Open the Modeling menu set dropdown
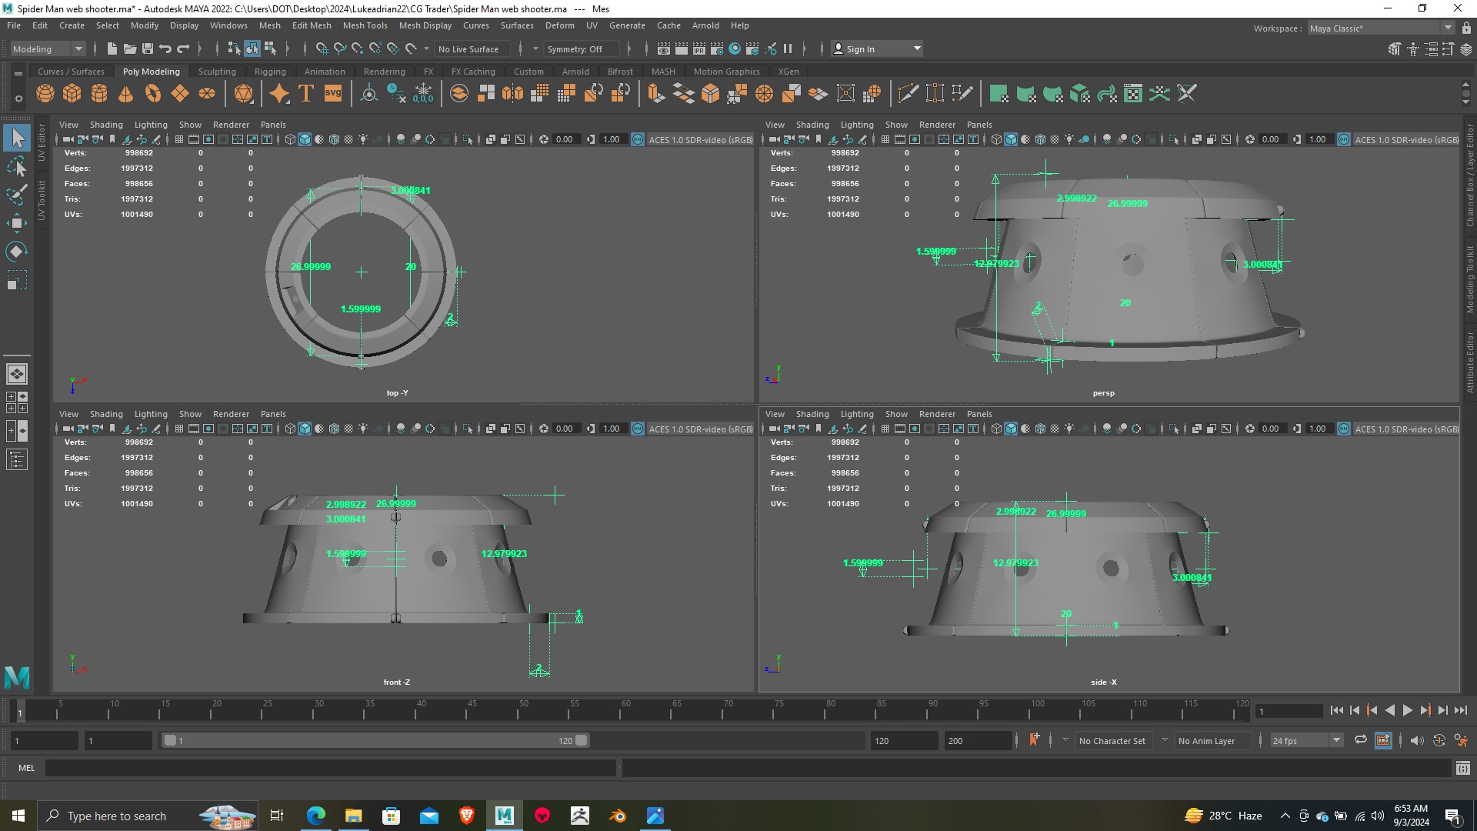Image resolution: width=1477 pixels, height=831 pixels. point(48,49)
